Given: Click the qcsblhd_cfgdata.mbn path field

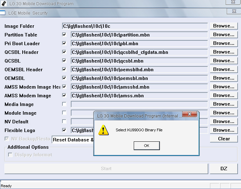Looking at the screenshot, I should click(139, 52).
